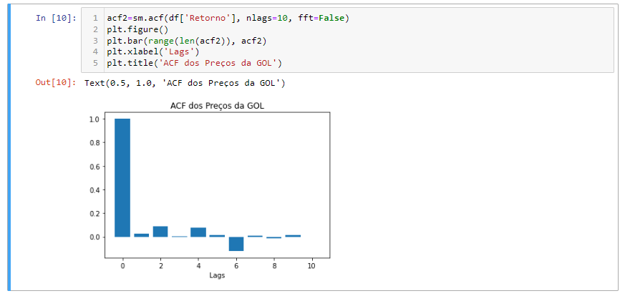Image resolution: width=625 pixels, height=296 pixels.
Task: Click the In [10] cell prompt
Action: (55, 18)
